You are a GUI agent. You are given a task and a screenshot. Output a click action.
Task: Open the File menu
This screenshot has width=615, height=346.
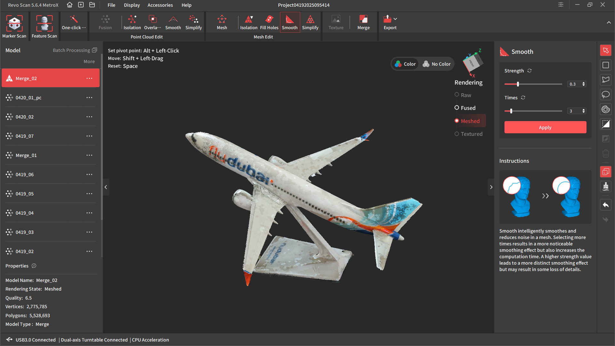pyautogui.click(x=111, y=5)
